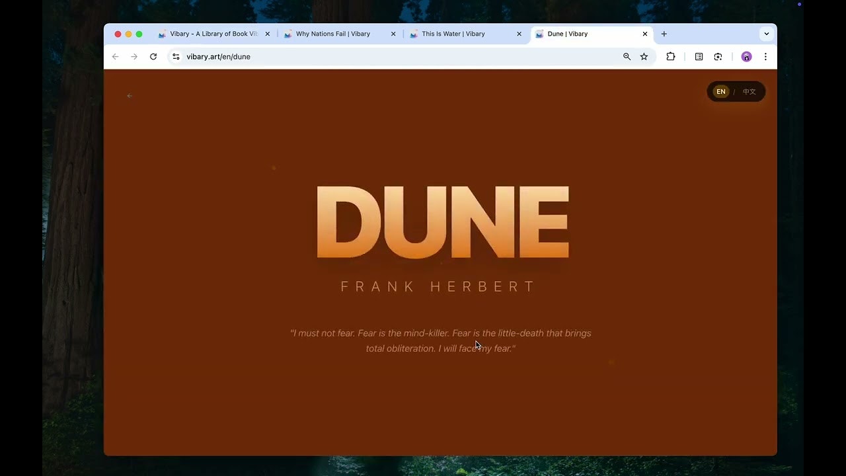
Task: Open a new tab with plus button
Action: [x=664, y=34]
